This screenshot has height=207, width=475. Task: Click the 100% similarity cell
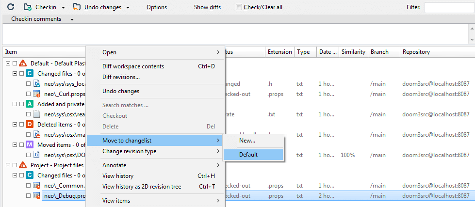coord(348,155)
